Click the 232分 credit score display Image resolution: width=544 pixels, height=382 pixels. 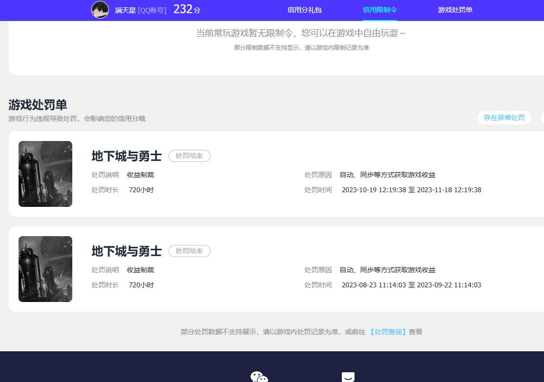point(186,9)
